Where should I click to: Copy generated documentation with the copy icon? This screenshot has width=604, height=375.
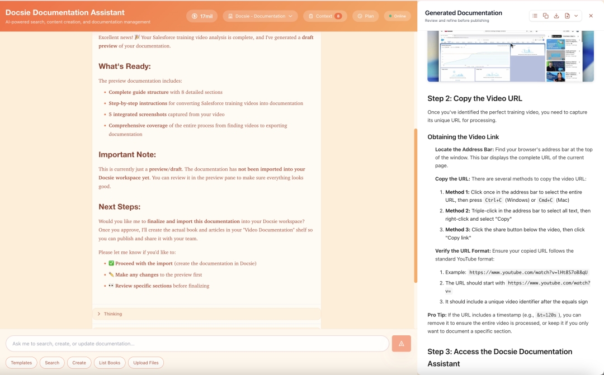coord(545,16)
